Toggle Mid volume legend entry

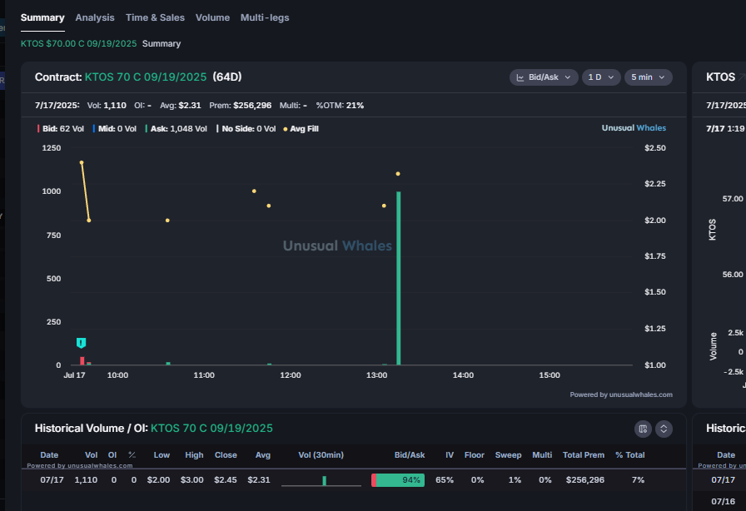pos(115,128)
